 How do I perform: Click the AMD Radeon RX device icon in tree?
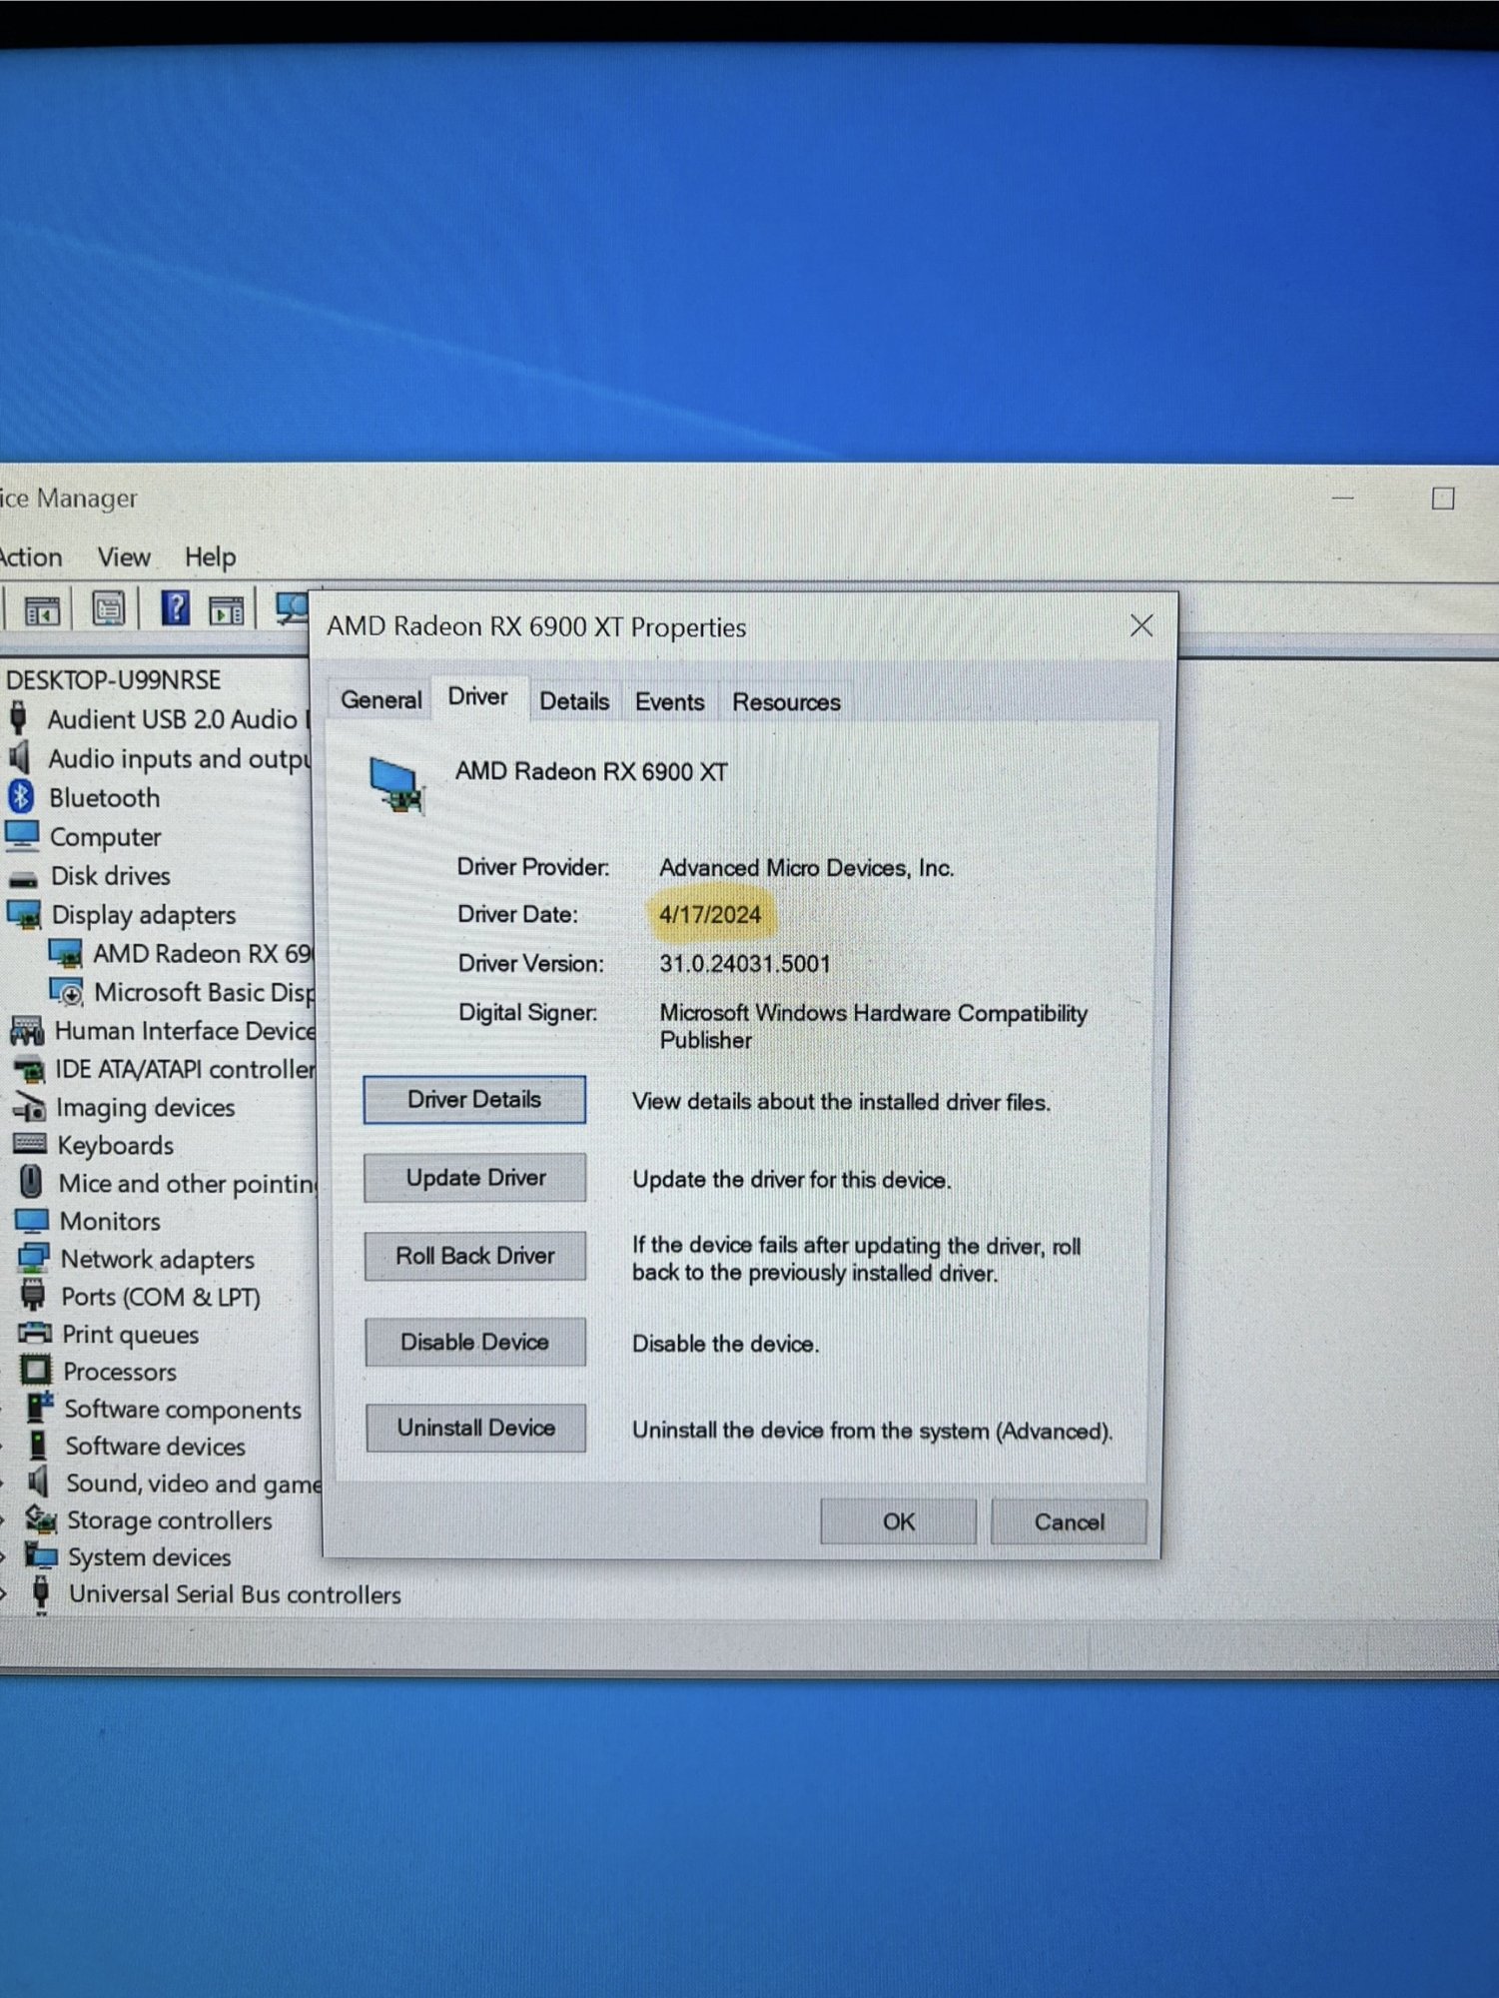[x=66, y=953]
